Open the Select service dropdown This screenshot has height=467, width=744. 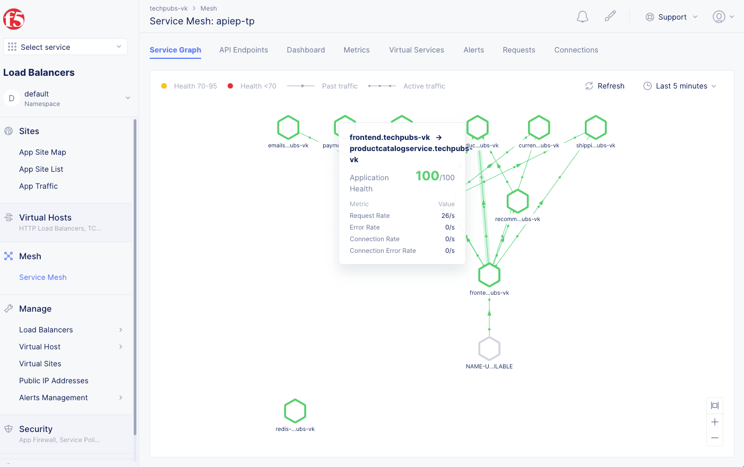pos(65,47)
